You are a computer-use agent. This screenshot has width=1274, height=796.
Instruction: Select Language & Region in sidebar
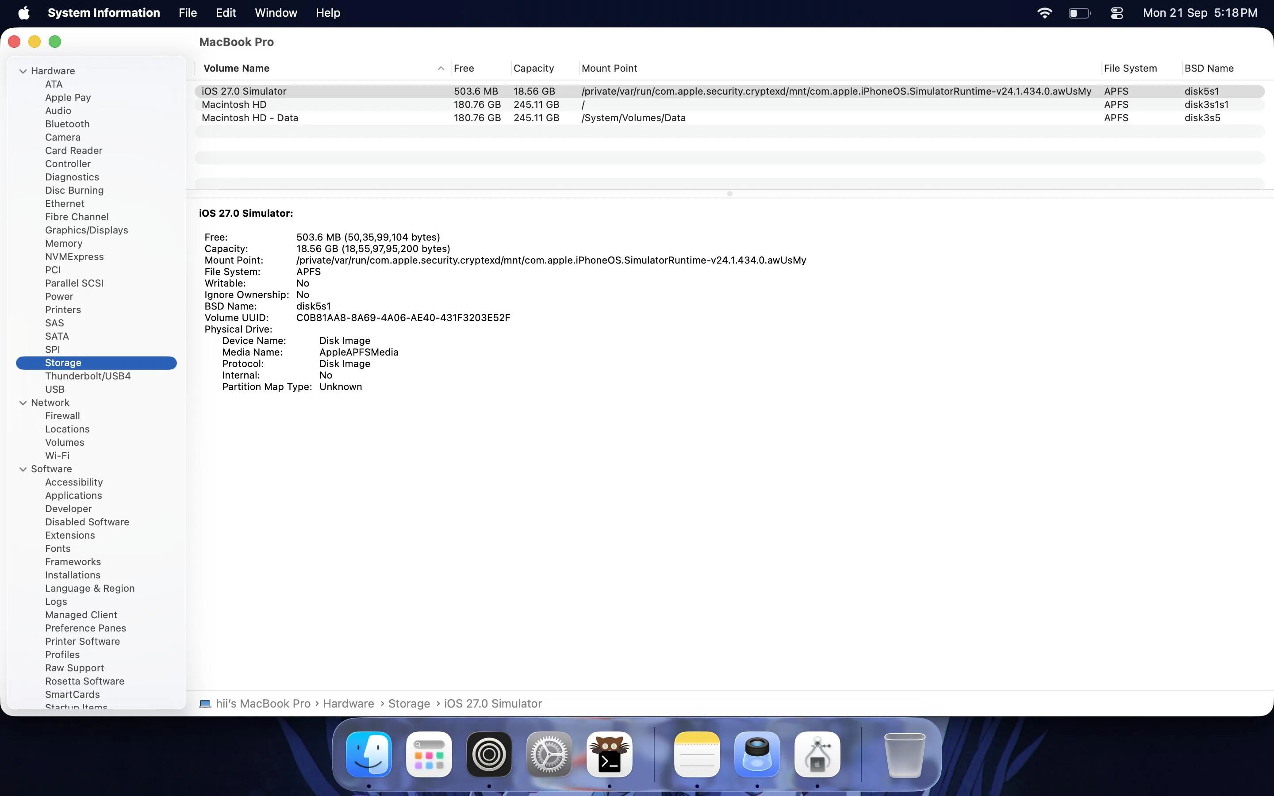pyautogui.click(x=90, y=589)
